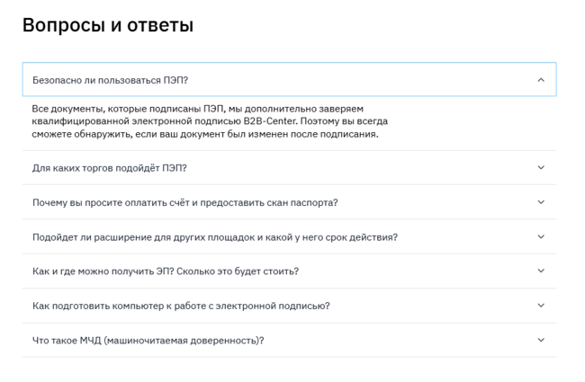Open the question about расширение для других площадок
Image resolution: width=585 pixels, height=382 pixels.
pyautogui.click(x=214, y=237)
